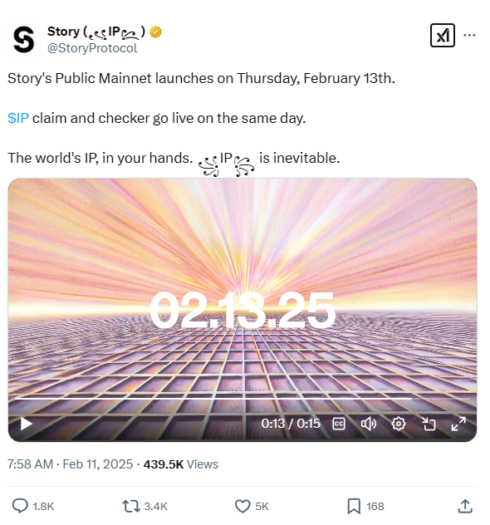
Task: Seek on the video progress bar
Action: 243,399
